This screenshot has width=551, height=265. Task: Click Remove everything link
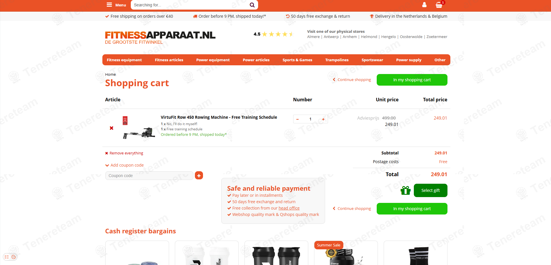pyautogui.click(x=124, y=153)
